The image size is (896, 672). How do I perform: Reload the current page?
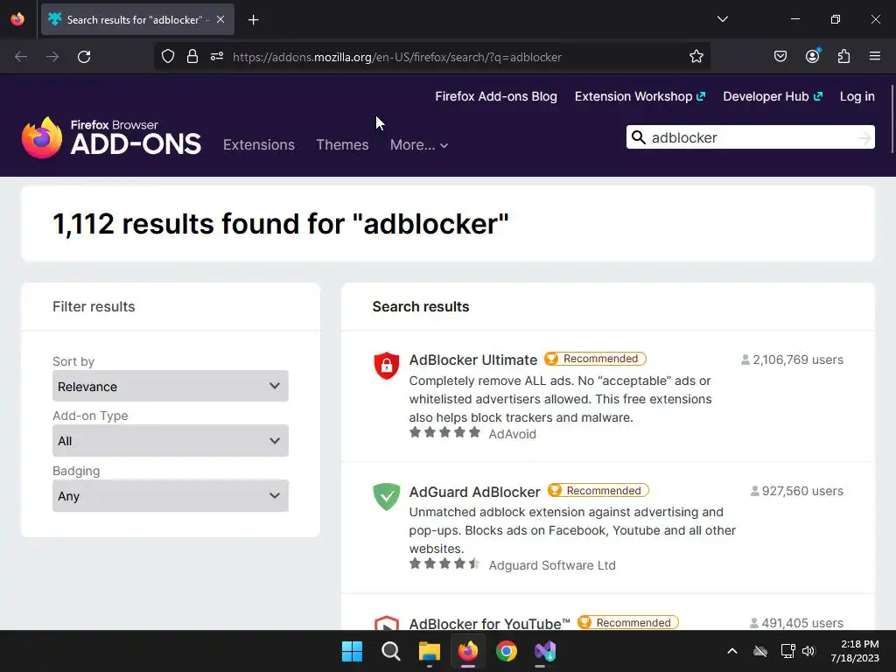[x=84, y=57]
